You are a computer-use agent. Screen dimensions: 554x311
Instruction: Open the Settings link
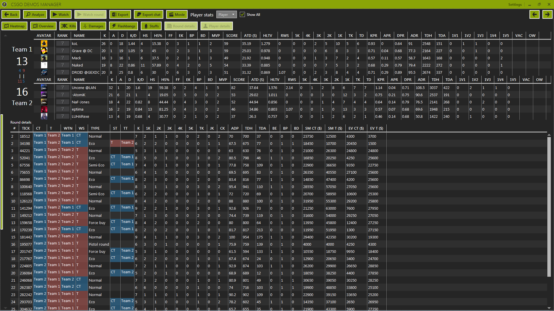(x=515, y=5)
